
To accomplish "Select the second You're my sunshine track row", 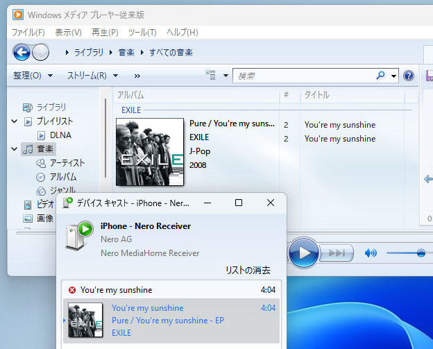I will [339, 139].
